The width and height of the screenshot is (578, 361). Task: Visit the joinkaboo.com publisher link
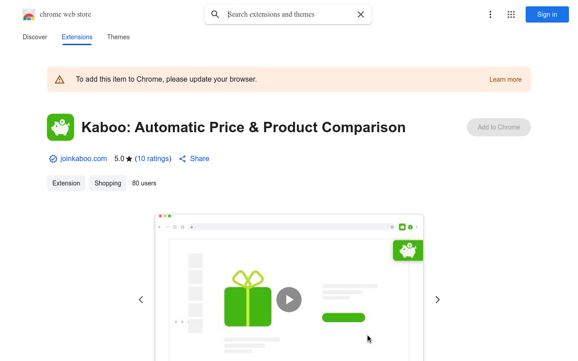click(x=84, y=159)
